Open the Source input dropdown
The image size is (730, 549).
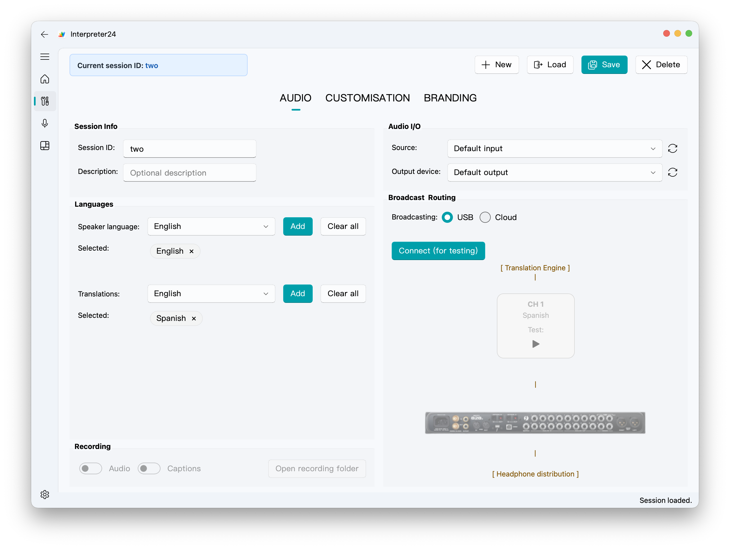554,149
